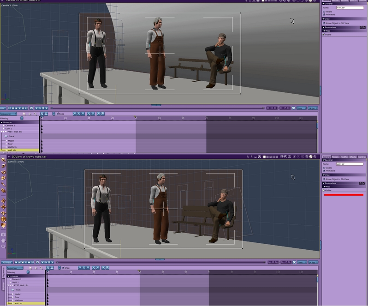Screen dimensions: 368x307
Task: Toggle Misc Visible checkbox in lower properties panel
Action: click(324, 190)
